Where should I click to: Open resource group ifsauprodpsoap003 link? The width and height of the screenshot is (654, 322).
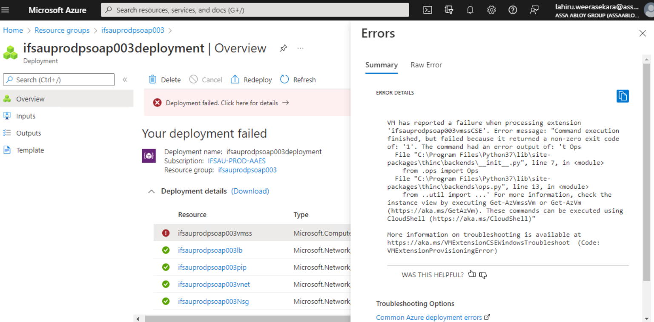(x=247, y=170)
